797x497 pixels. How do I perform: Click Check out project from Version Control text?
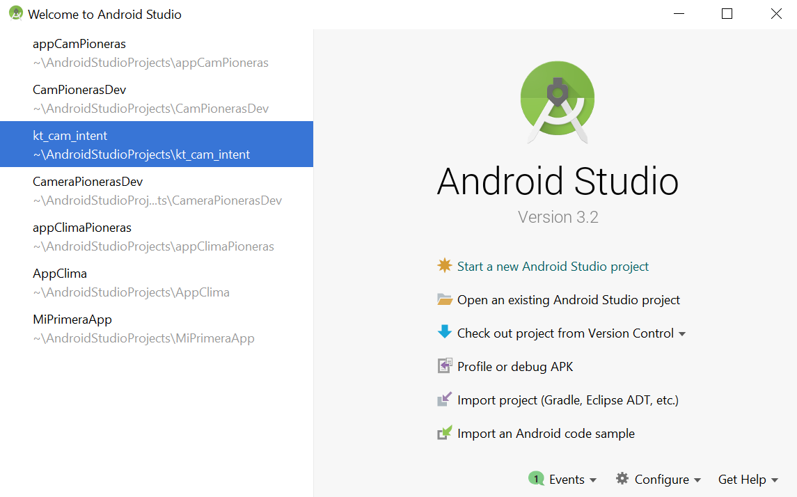(565, 333)
